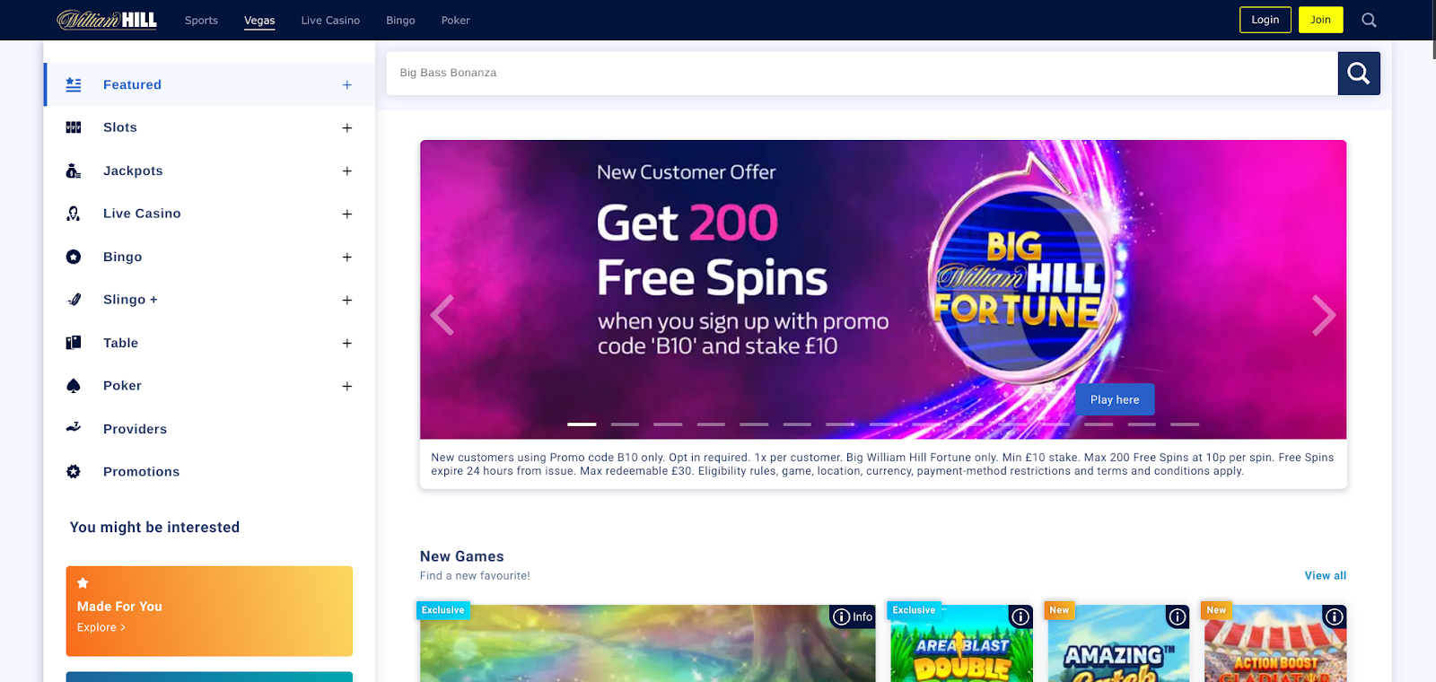Click the game search submit button

(1359, 73)
